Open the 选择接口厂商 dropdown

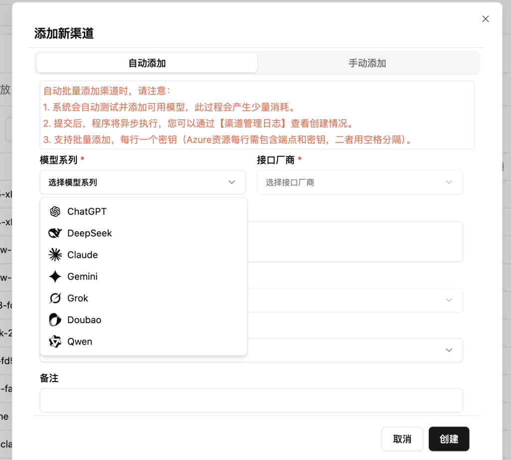[360, 182]
